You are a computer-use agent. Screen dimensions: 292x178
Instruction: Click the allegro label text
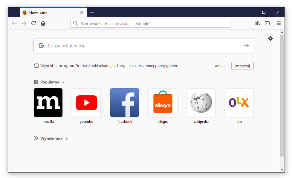pyautogui.click(x=163, y=122)
